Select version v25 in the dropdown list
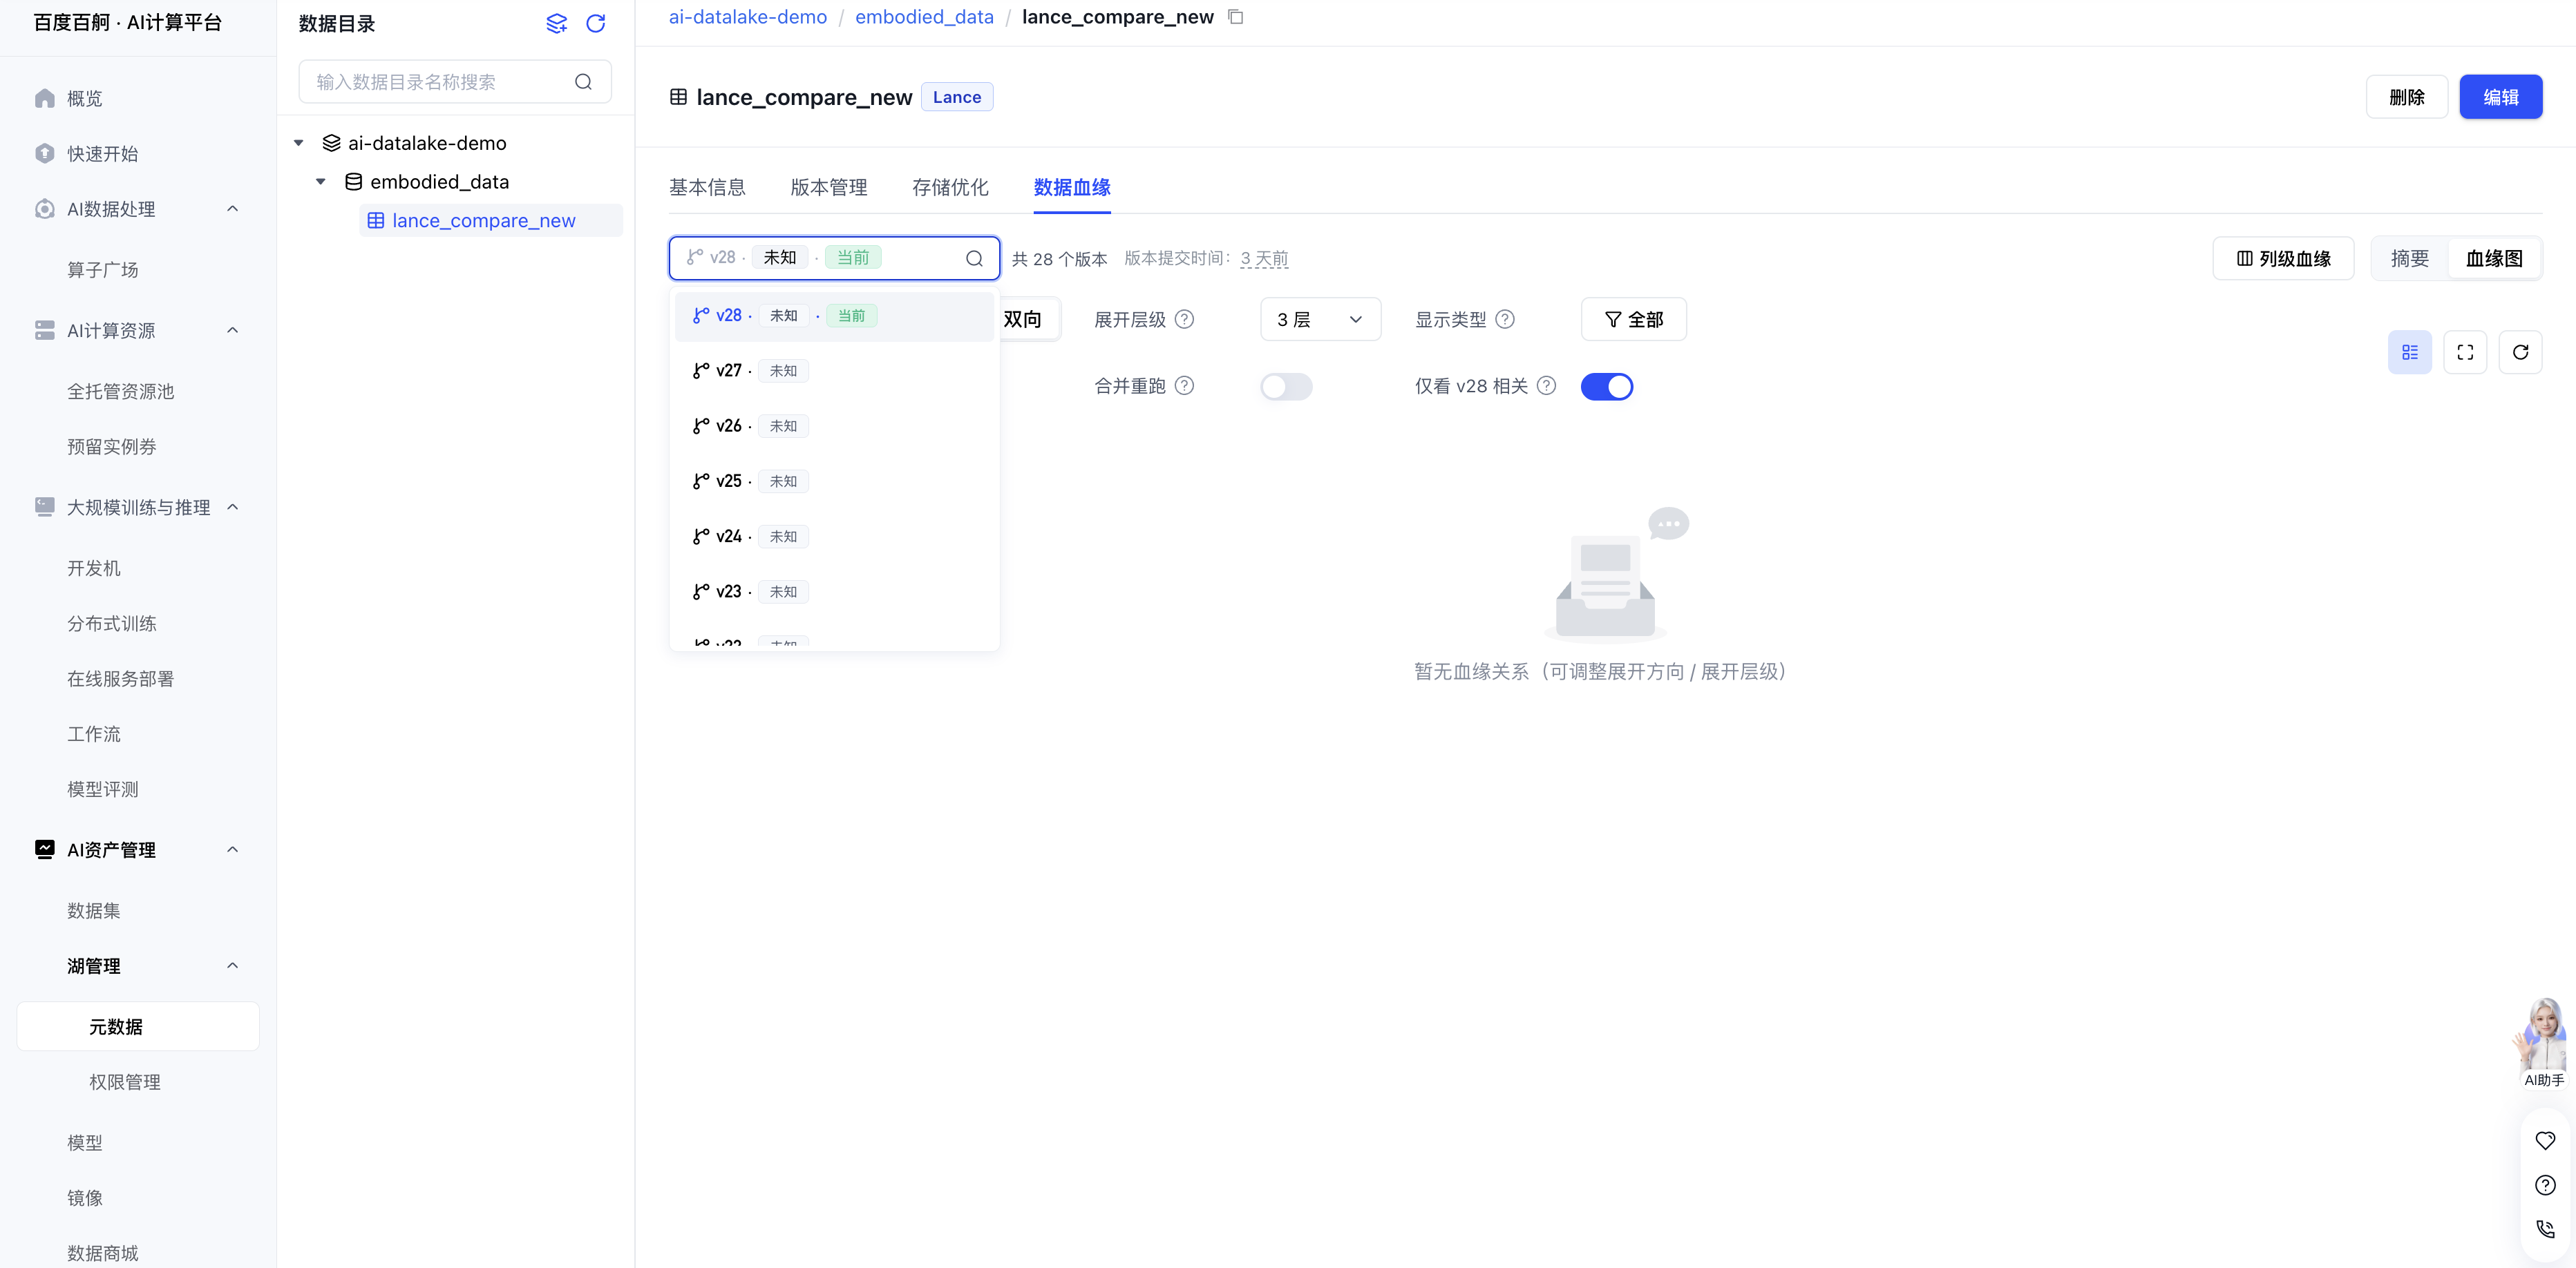2576x1268 pixels. [834, 481]
